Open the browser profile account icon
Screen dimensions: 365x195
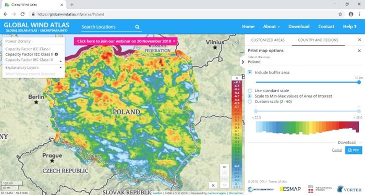click(351, 14)
